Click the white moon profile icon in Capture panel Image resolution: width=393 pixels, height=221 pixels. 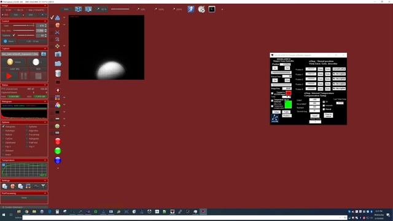tap(36, 62)
